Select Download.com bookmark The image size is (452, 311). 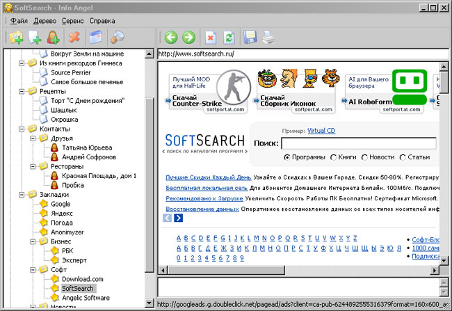pos(83,279)
